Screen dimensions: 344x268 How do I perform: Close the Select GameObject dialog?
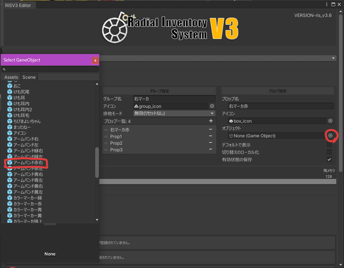(x=95, y=60)
